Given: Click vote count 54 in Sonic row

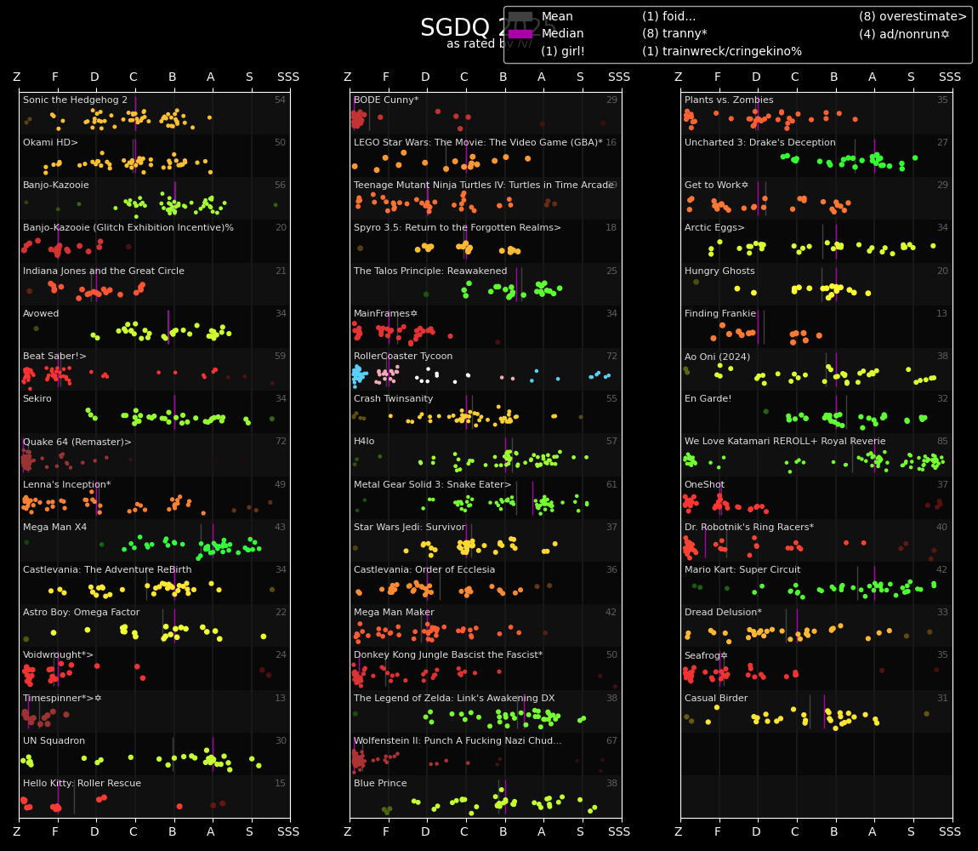Looking at the screenshot, I should [x=280, y=100].
